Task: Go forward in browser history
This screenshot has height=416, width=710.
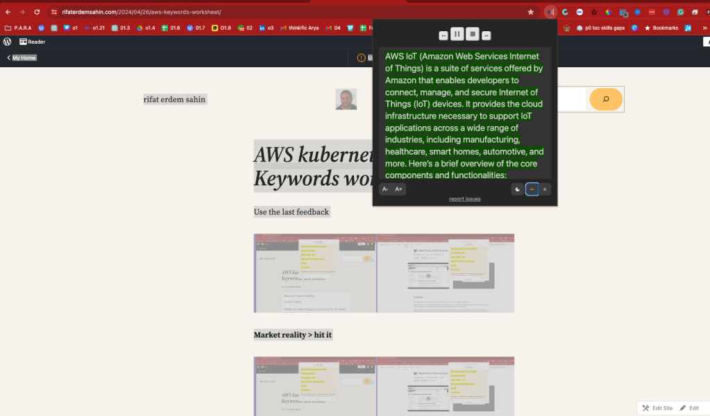Action: point(22,12)
